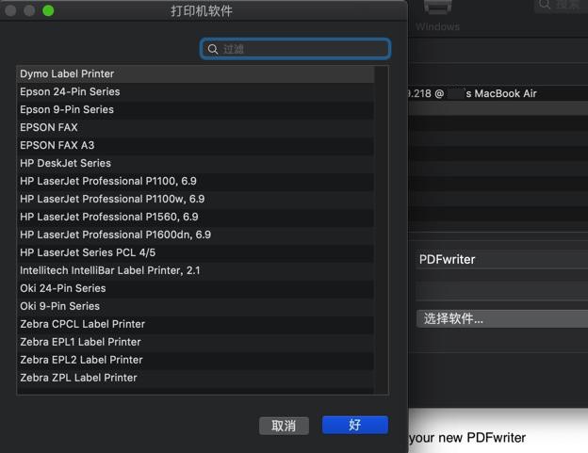Select Zebra CPCL Label Printer
Screen dimensions: 588x453
click(x=195, y=324)
